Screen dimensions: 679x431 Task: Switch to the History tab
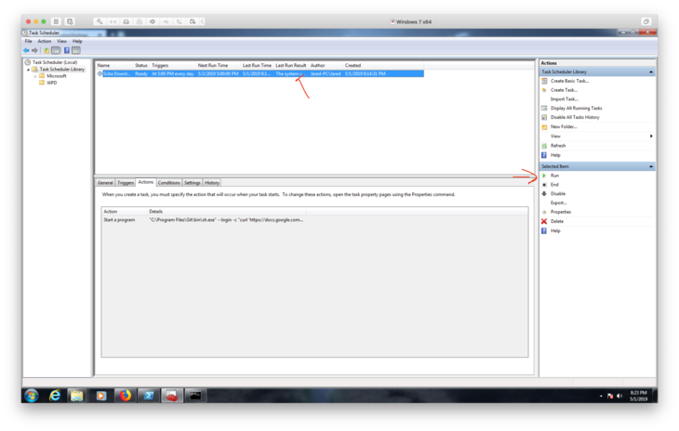212,183
